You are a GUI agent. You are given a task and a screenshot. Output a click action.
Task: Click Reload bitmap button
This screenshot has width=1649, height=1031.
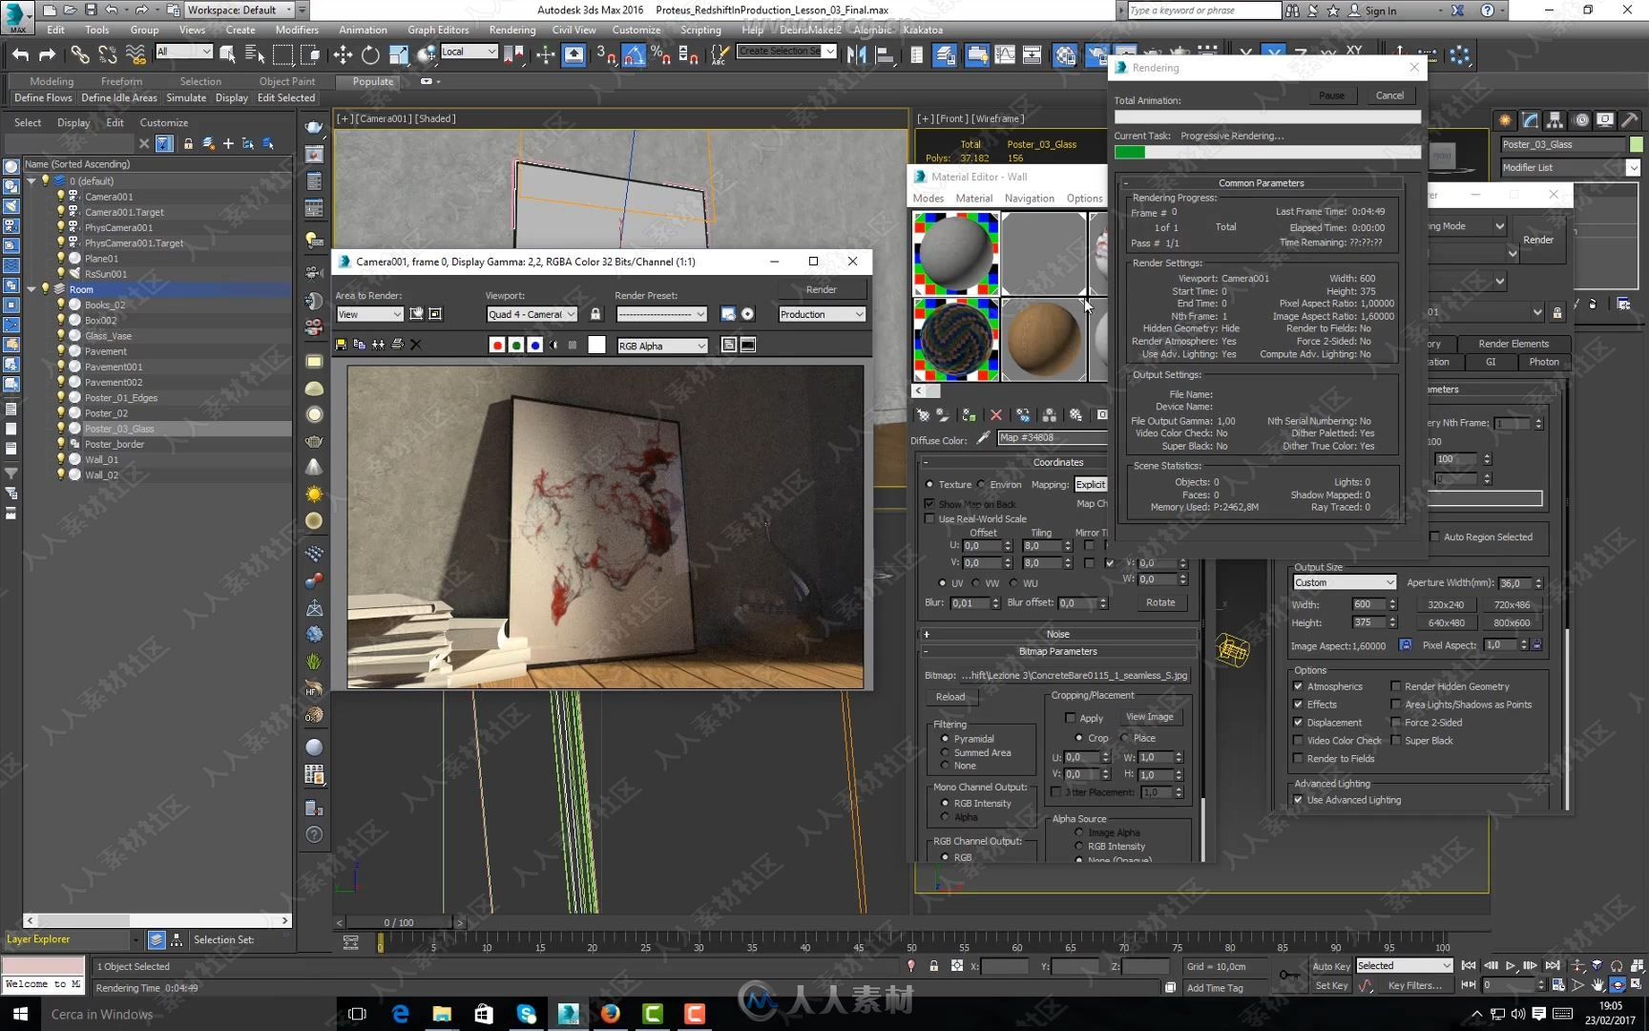tap(950, 697)
